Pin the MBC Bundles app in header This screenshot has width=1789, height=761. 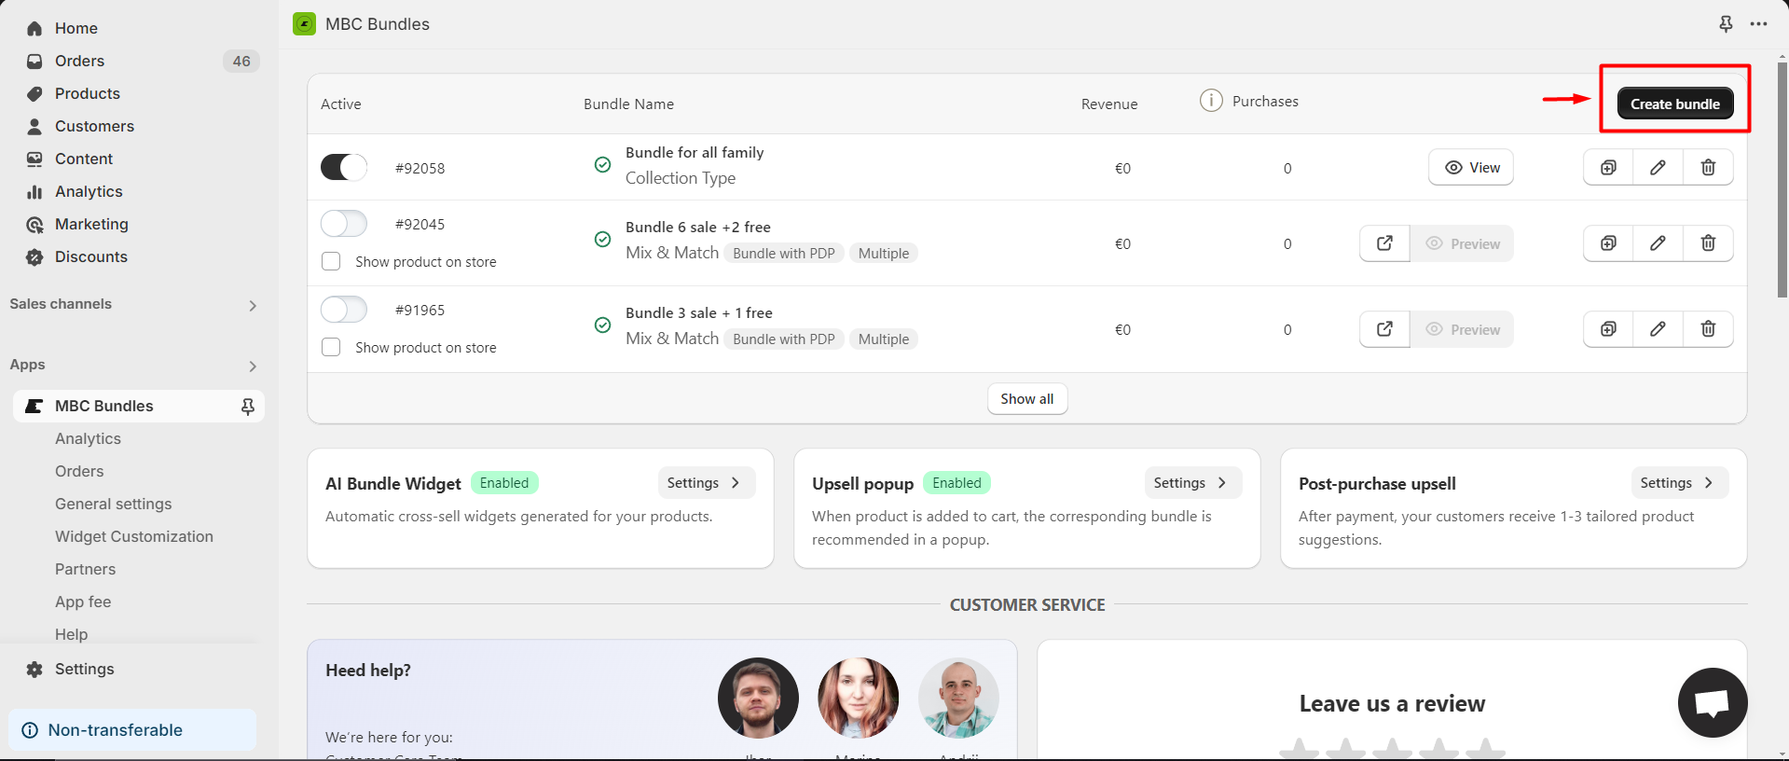click(x=1726, y=24)
